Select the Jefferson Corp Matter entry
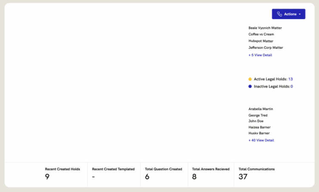Screen dimensions: 319x192 tap(266, 47)
